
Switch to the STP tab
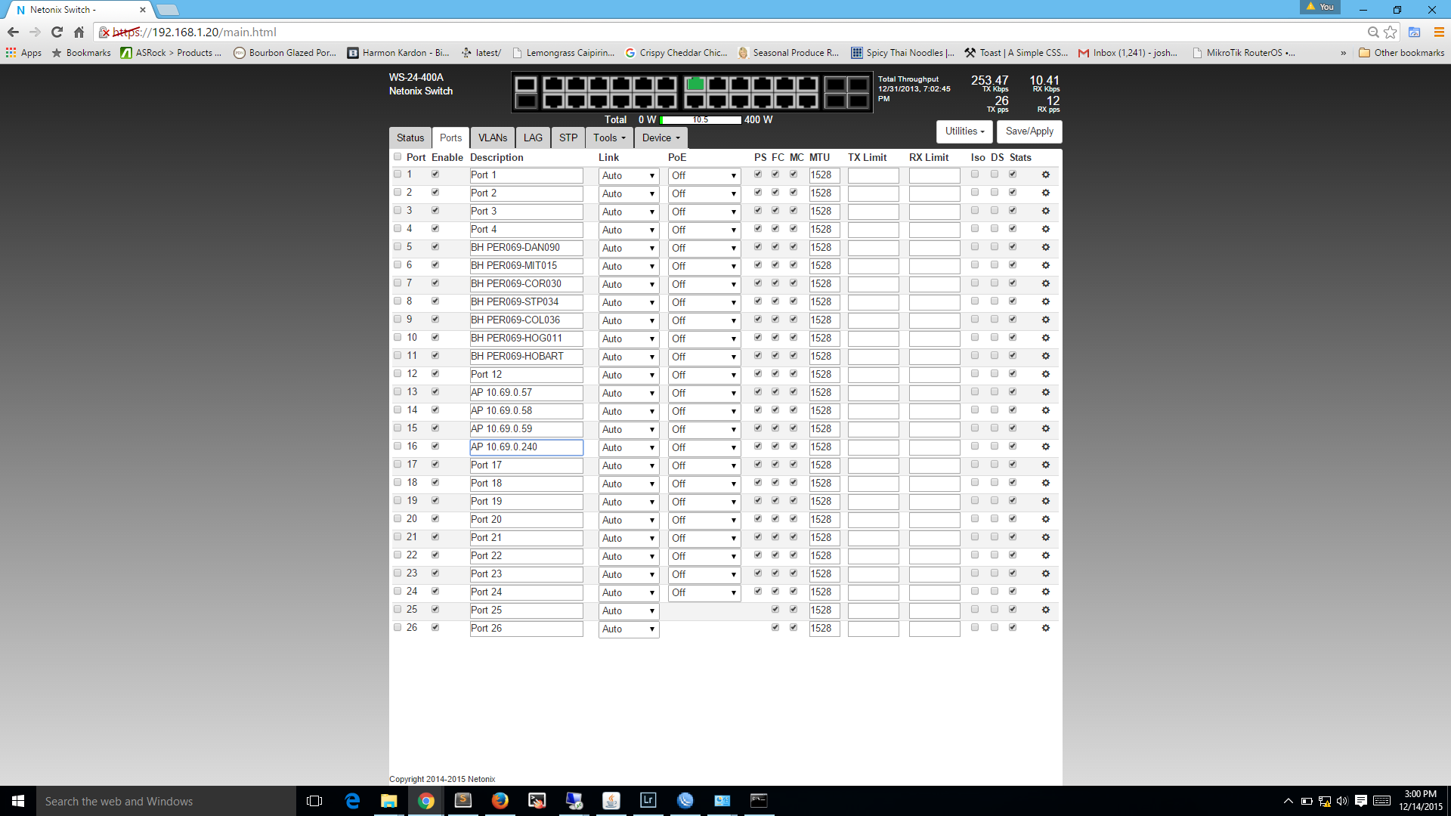[568, 138]
